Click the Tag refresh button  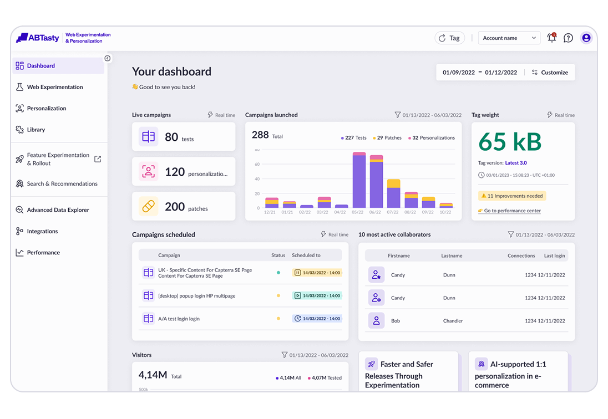tap(449, 38)
